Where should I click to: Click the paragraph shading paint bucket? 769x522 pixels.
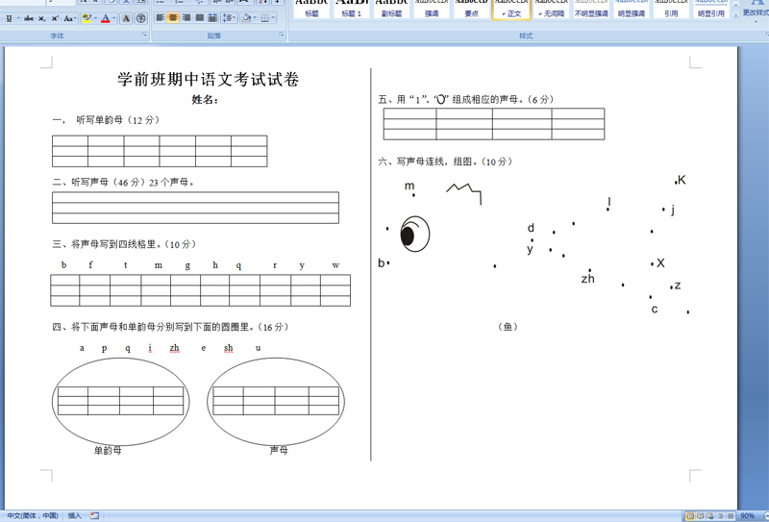click(x=247, y=18)
